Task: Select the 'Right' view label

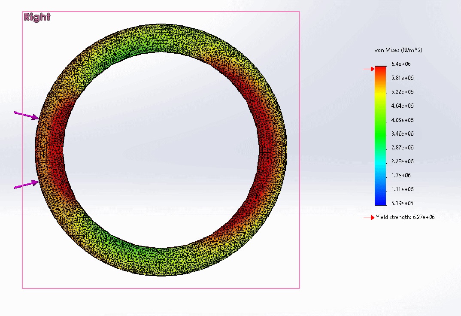Action: tap(37, 17)
